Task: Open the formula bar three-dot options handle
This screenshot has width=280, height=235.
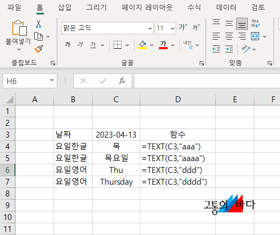Action: coord(65,81)
